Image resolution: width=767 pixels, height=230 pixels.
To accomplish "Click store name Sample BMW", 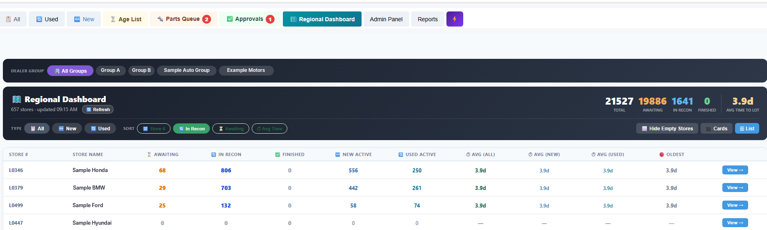I will pyautogui.click(x=89, y=188).
